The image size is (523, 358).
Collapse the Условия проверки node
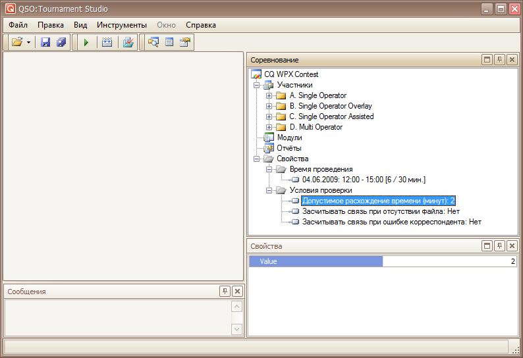pos(269,190)
